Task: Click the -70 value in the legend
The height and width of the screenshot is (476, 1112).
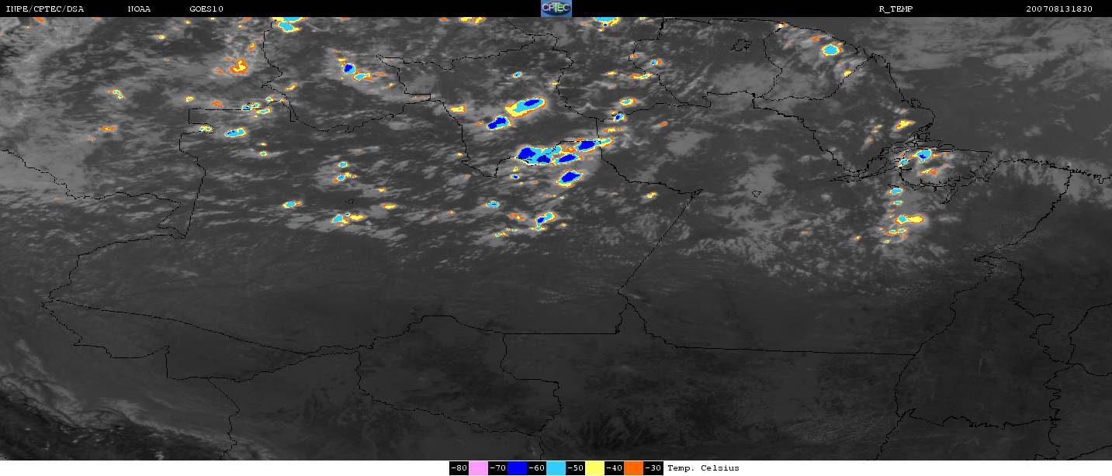Action: pyautogui.click(x=497, y=468)
